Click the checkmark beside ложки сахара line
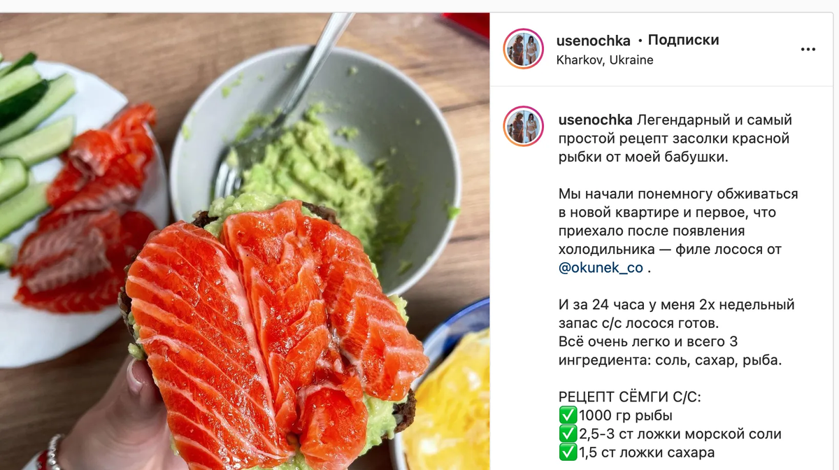The height and width of the screenshot is (470, 839). click(x=568, y=453)
